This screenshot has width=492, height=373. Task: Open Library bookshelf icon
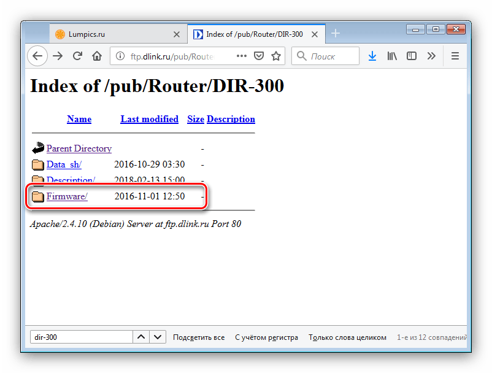click(x=391, y=56)
